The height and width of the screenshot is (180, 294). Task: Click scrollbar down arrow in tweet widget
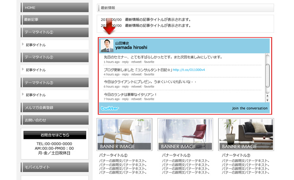[x=267, y=100]
